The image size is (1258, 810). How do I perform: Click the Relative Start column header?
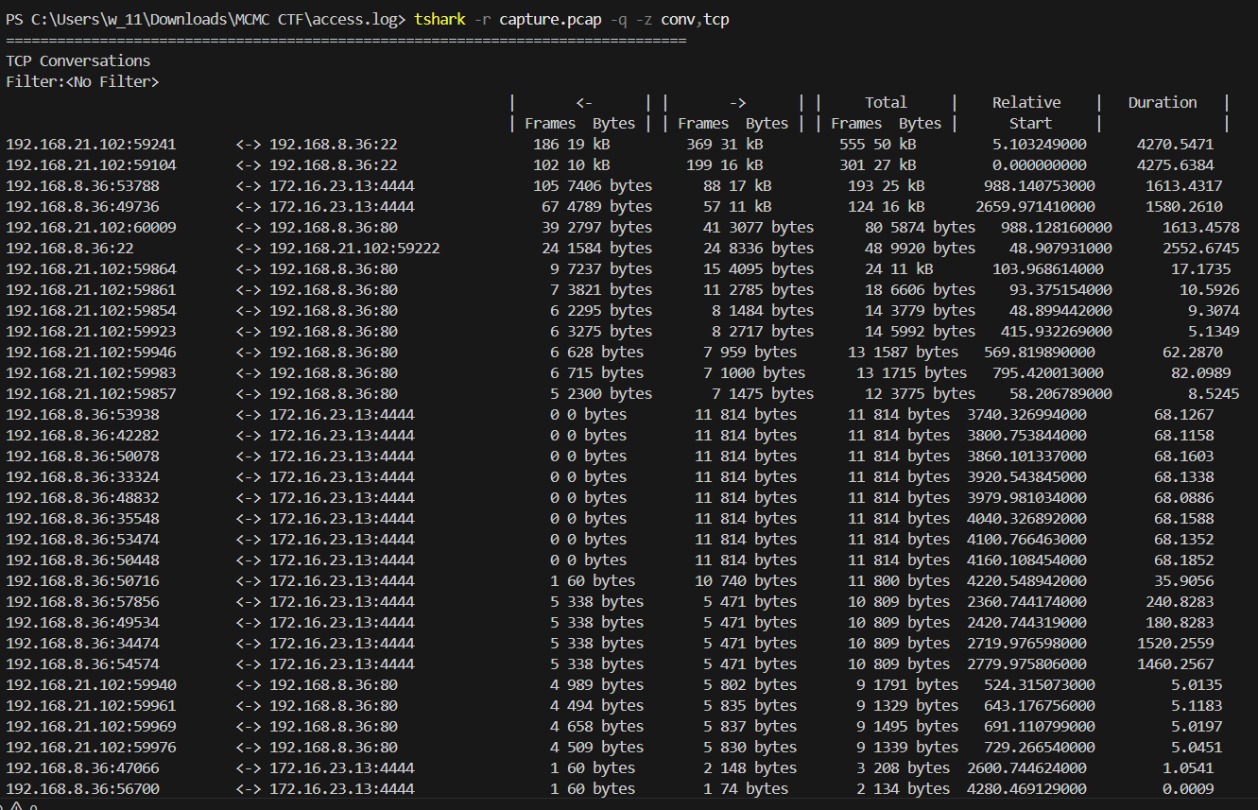1026,112
